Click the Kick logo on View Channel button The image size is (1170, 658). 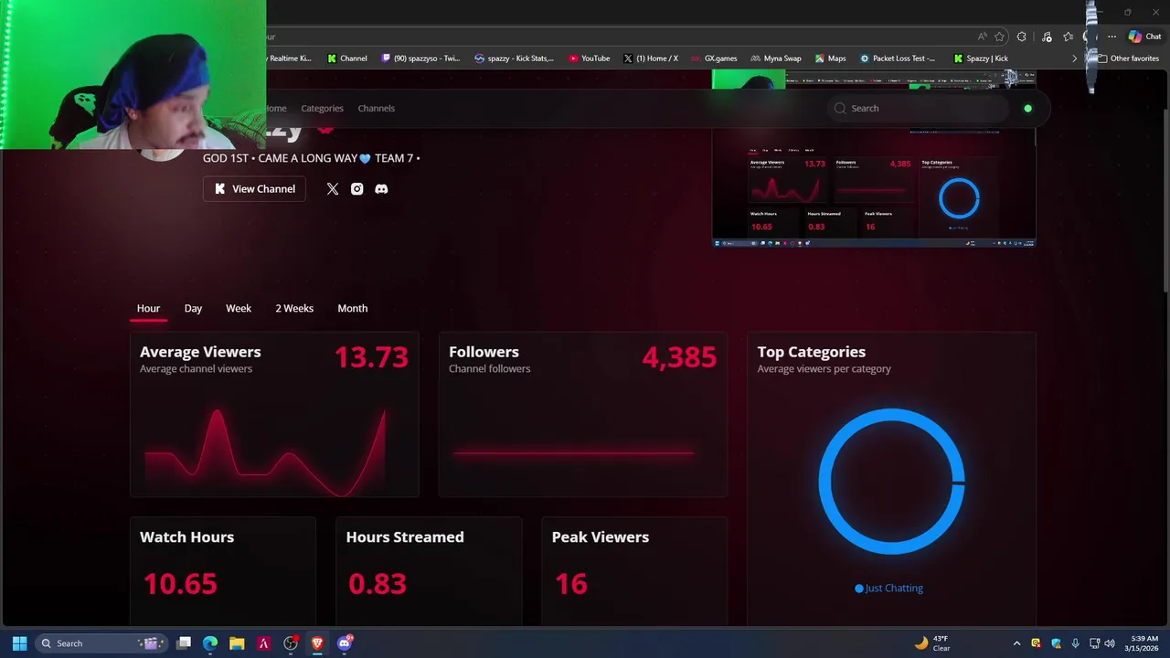pyautogui.click(x=219, y=189)
